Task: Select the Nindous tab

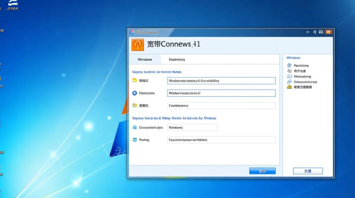Action: coord(145,59)
